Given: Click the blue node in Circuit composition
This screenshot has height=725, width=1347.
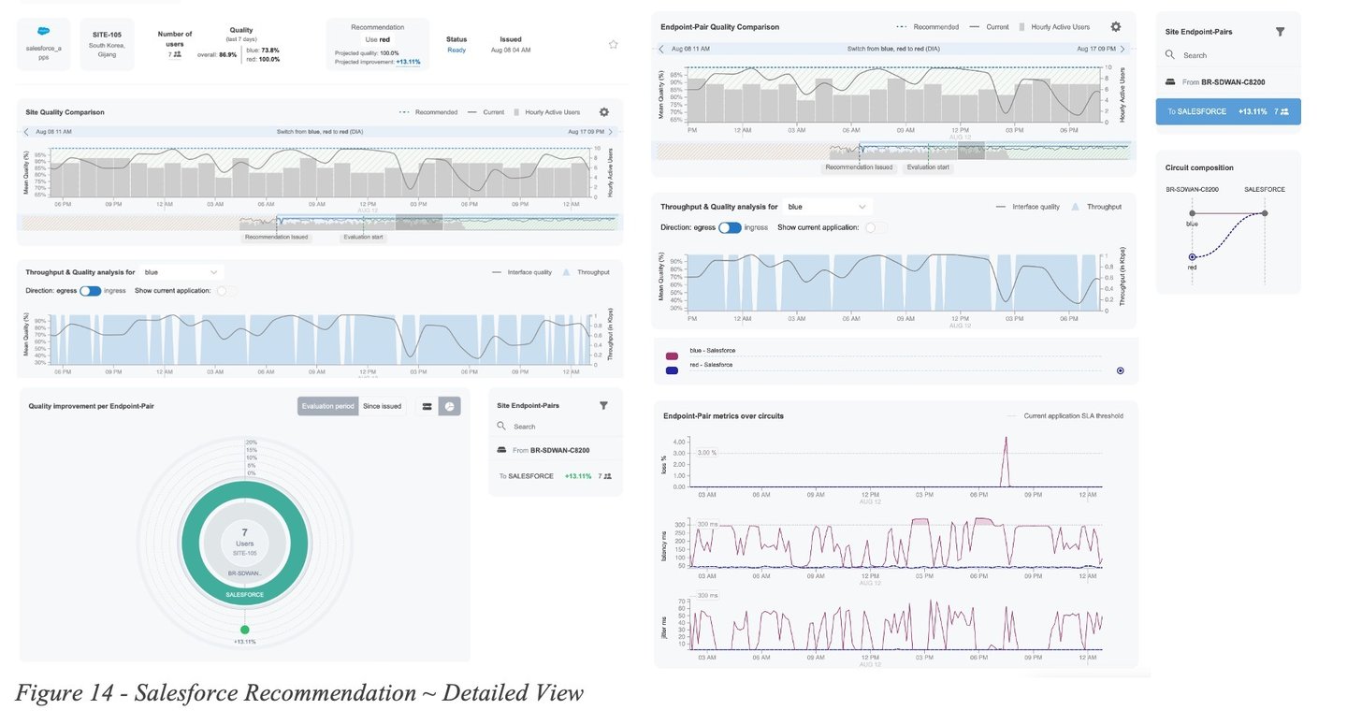Looking at the screenshot, I should (x=1192, y=213).
